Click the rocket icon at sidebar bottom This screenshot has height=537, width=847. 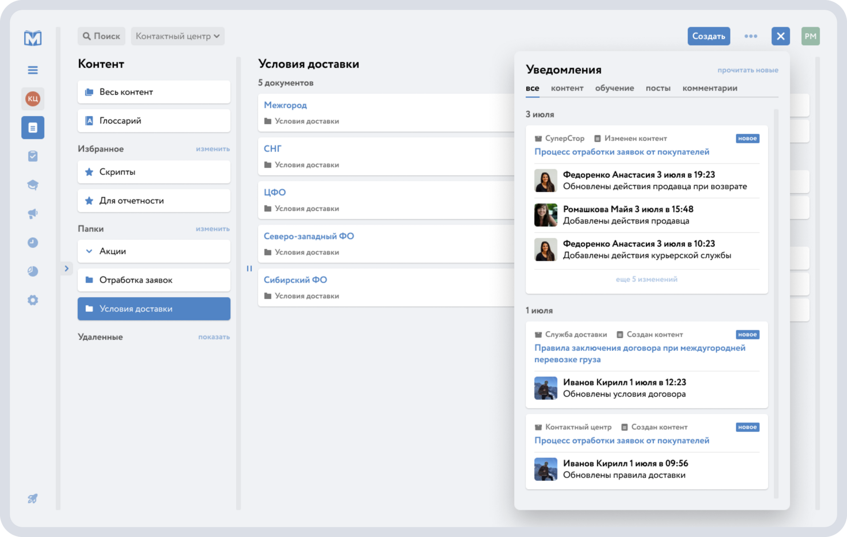(x=33, y=499)
